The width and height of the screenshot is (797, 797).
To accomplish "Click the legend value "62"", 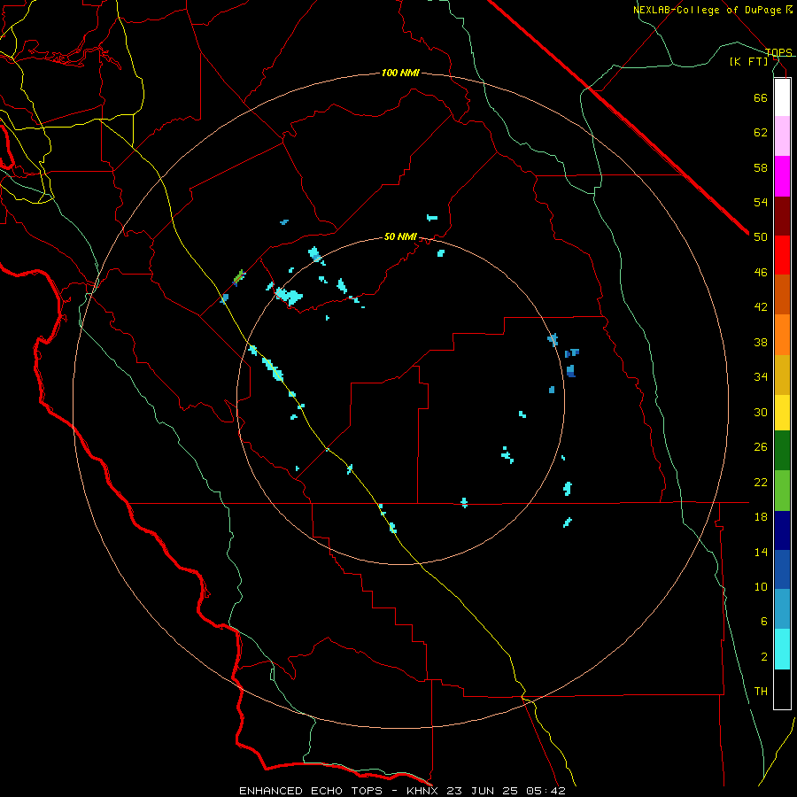I will (761, 133).
